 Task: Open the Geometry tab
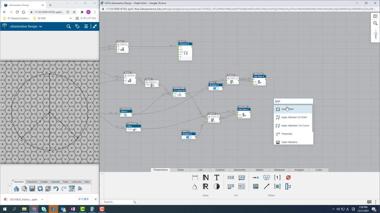coord(240,170)
